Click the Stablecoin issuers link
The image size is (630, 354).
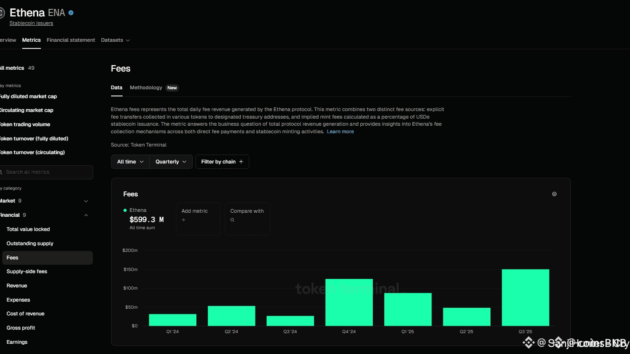pyautogui.click(x=31, y=23)
